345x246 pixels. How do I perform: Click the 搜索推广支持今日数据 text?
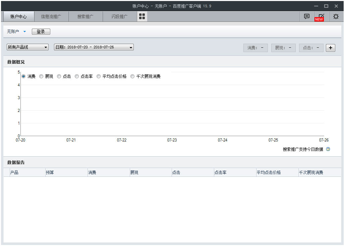pos(303,149)
